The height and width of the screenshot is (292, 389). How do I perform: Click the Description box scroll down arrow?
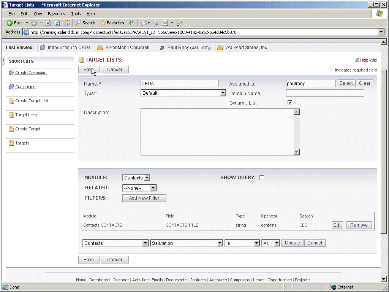[297, 152]
